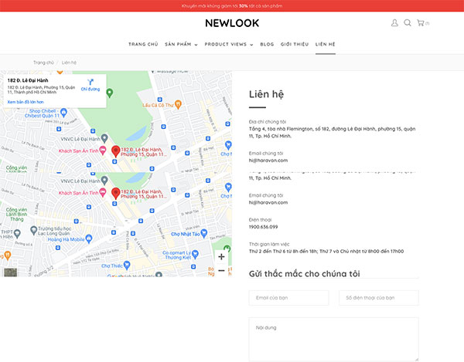The width and height of the screenshot is (464, 362).
Task: Click Trang chủ breadcrumb link
Action: tap(43, 63)
